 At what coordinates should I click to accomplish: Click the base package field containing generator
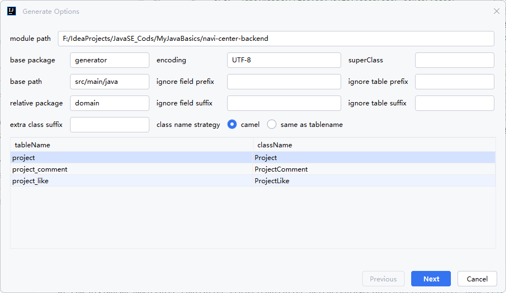pos(110,60)
